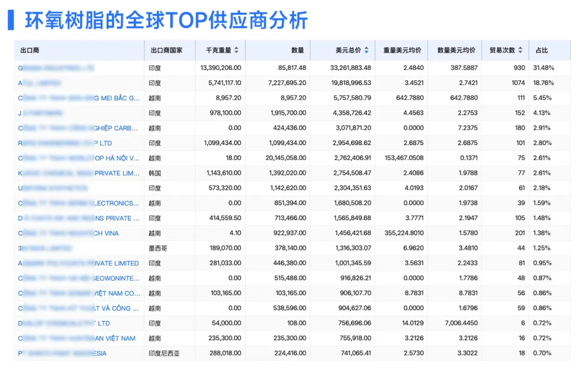
Task: Select quantity value 7,227,695.20
Action: (x=287, y=82)
